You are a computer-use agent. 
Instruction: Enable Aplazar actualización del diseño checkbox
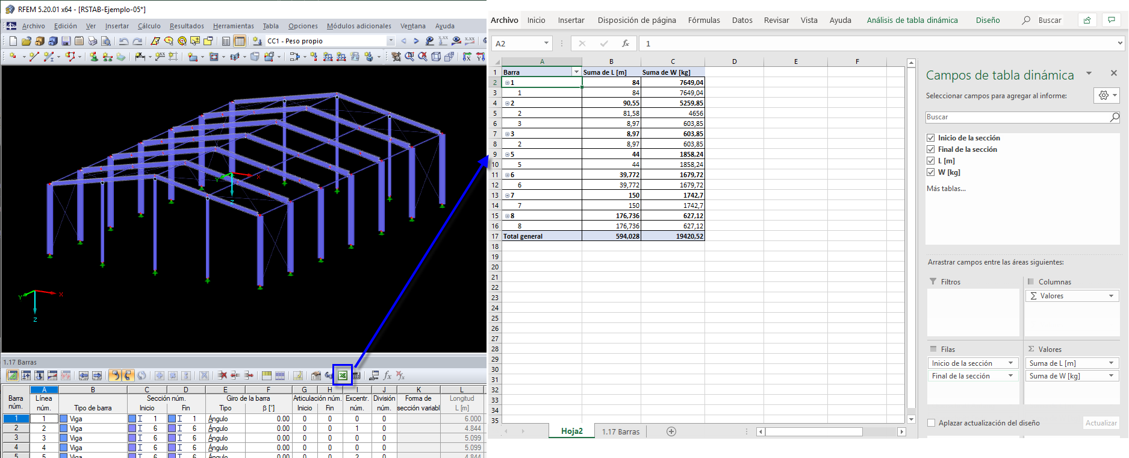point(932,423)
